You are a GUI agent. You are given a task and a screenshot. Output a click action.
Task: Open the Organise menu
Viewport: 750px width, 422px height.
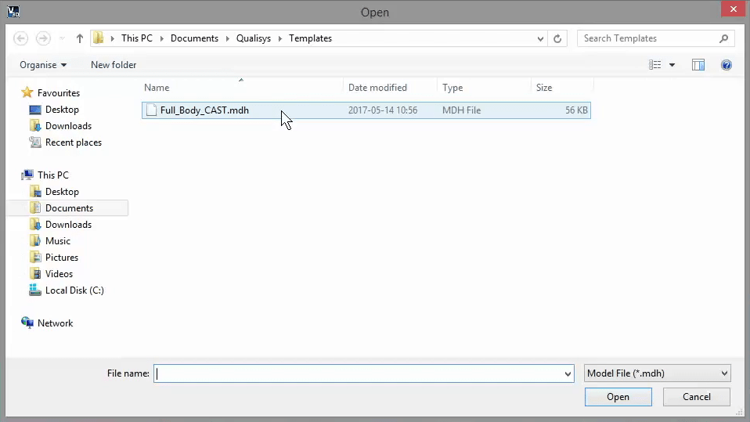click(x=43, y=65)
